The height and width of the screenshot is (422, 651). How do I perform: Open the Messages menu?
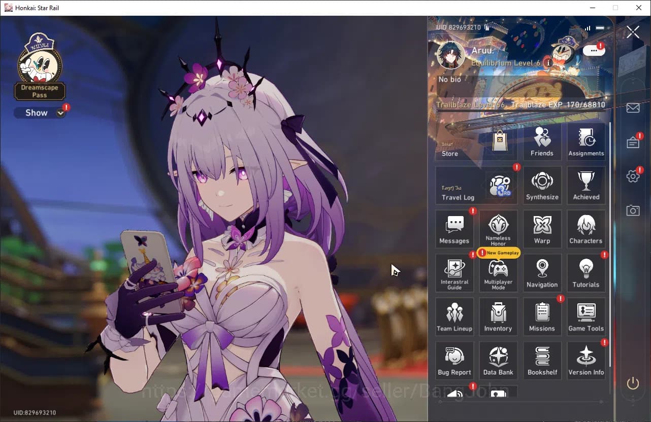pyautogui.click(x=454, y=229)
